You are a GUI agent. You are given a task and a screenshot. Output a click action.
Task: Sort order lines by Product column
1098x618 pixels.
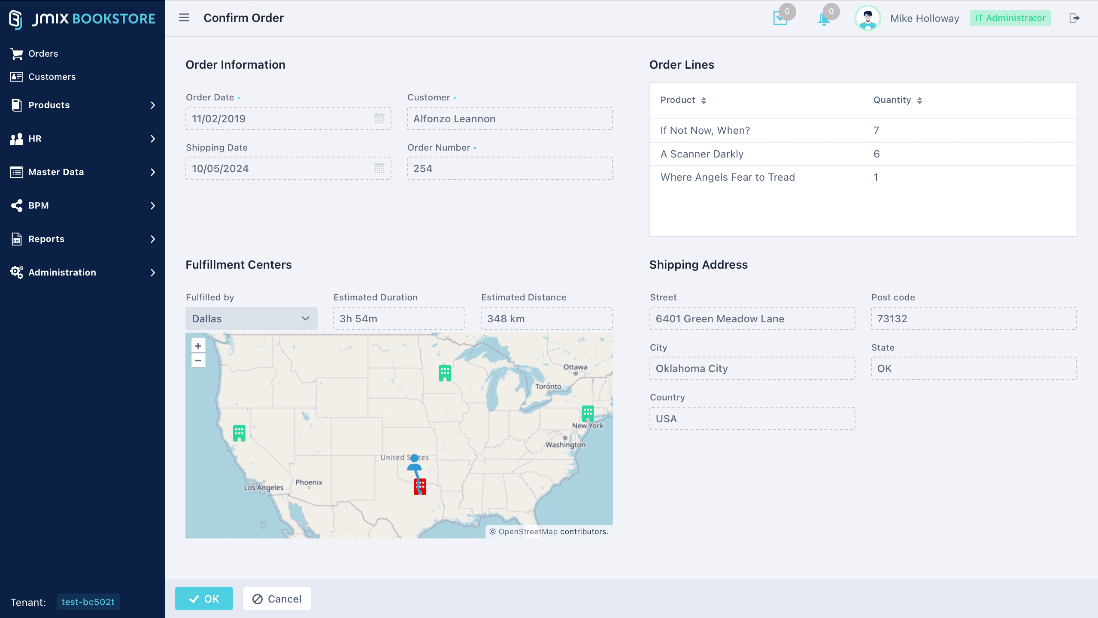683,100
